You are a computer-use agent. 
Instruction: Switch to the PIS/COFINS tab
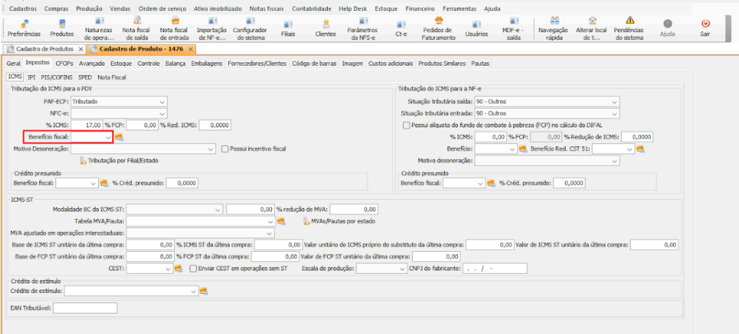(56, 77)
